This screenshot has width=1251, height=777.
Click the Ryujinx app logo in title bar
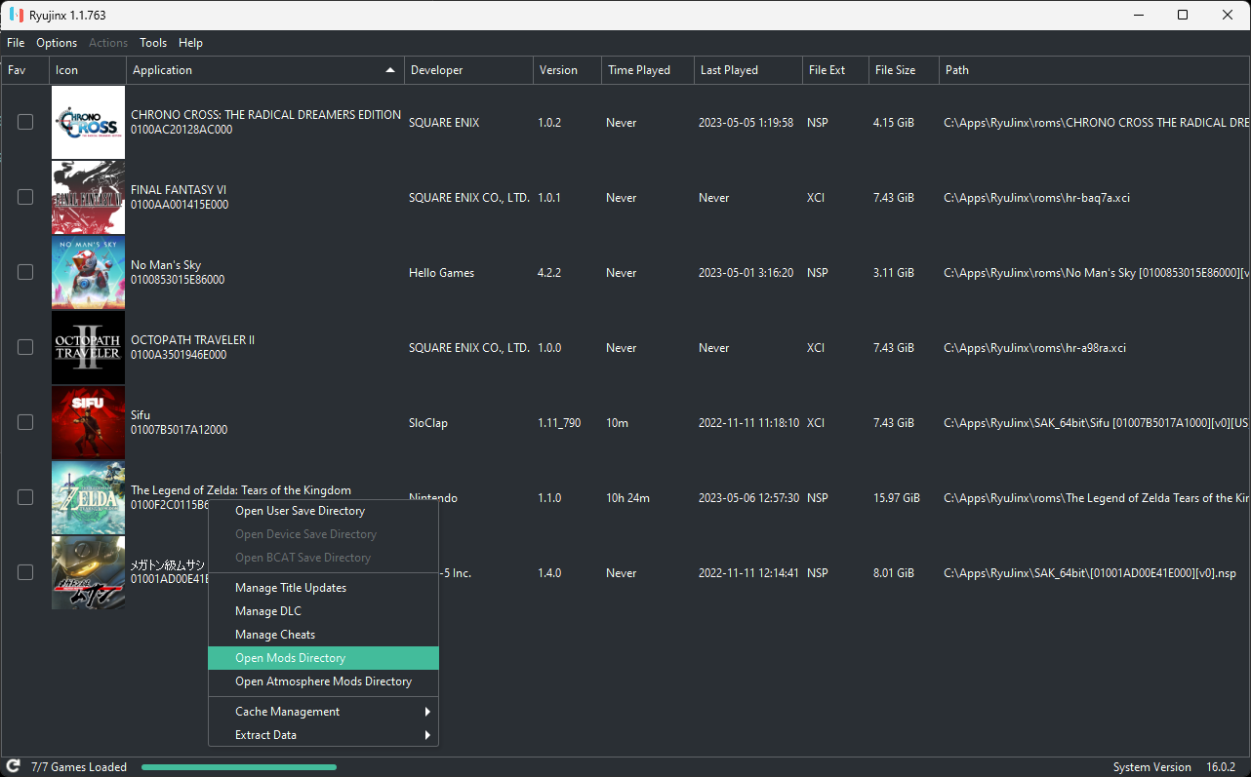(16, 15)
